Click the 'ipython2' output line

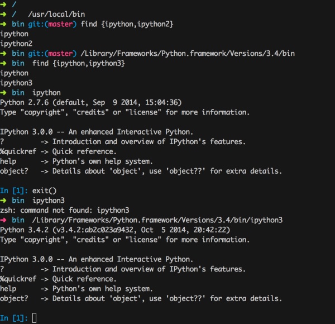(x=16, y=44)
